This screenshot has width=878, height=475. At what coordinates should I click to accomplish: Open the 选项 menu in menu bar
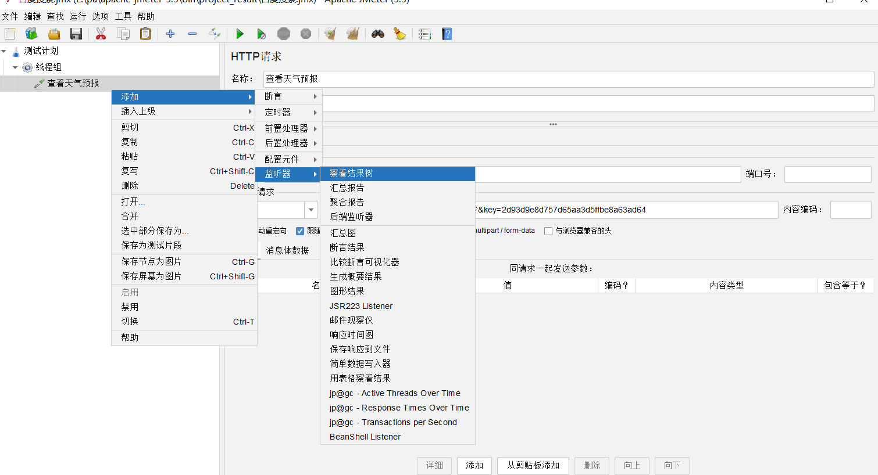[x=100, y=16]
